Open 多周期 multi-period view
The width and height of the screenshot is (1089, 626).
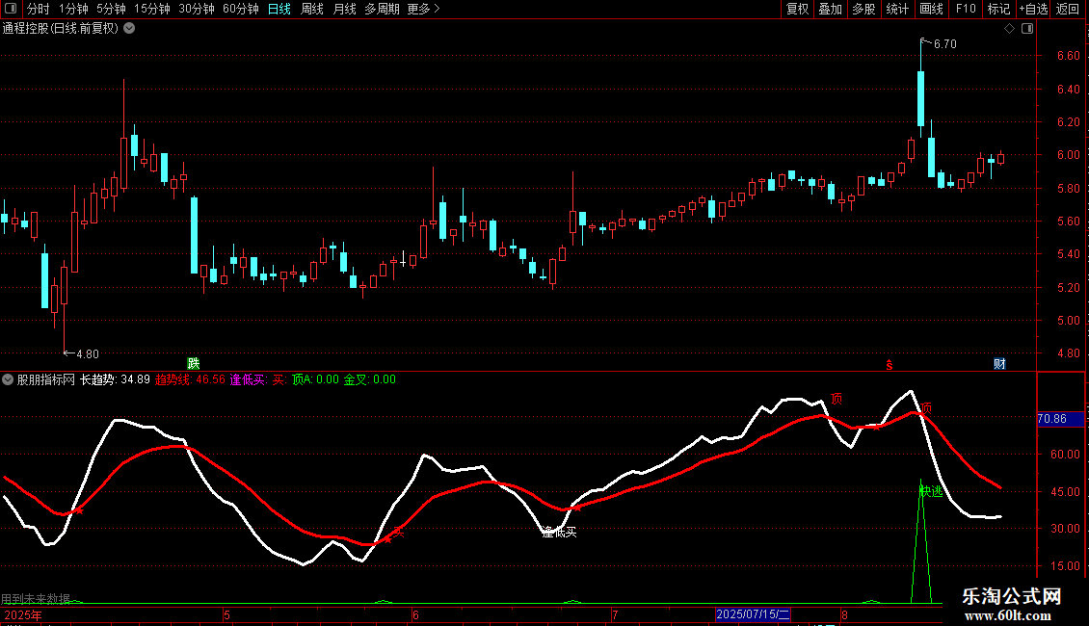(382, 9)
